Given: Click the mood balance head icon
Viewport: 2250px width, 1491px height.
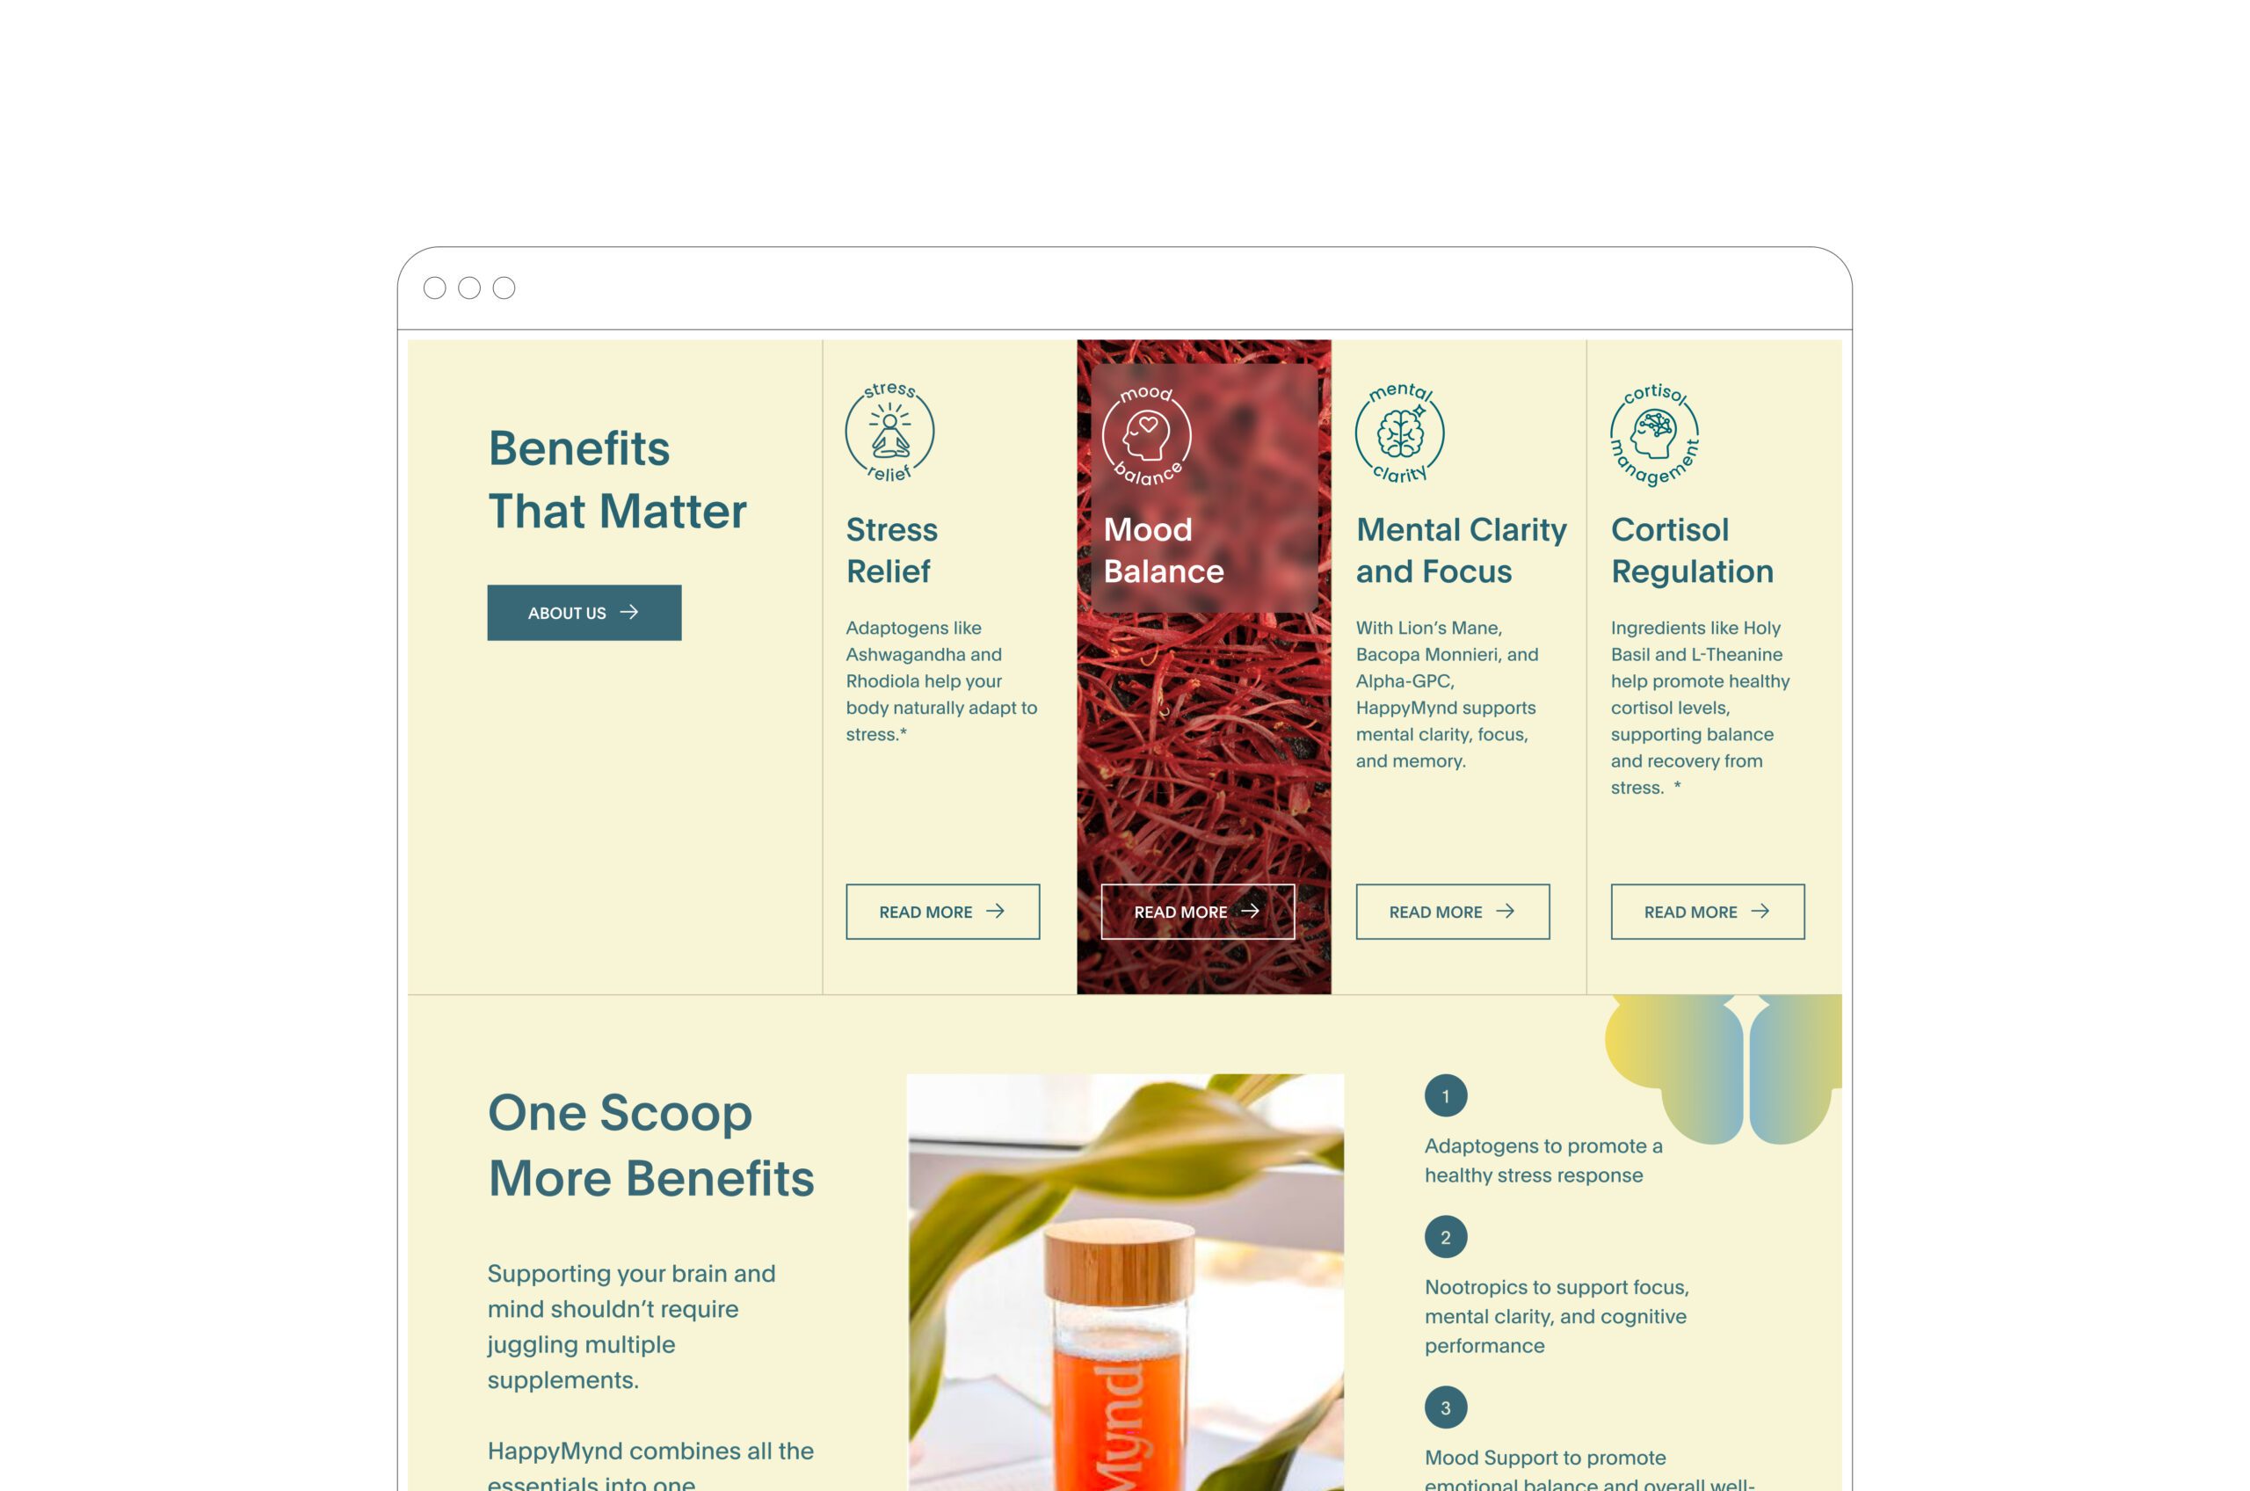Looking at the screenshot, I should click(x=1146, y=435).
